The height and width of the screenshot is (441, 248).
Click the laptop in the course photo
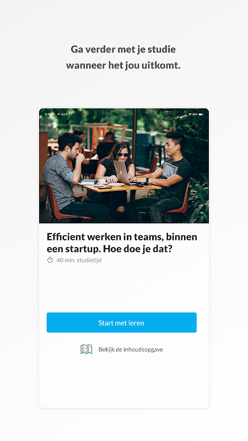coord(122,172)
